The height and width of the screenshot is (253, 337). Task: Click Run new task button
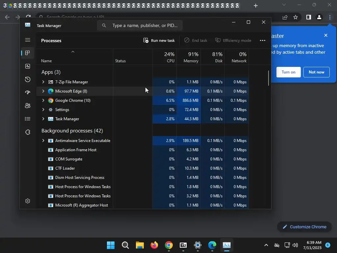[159, 41]
